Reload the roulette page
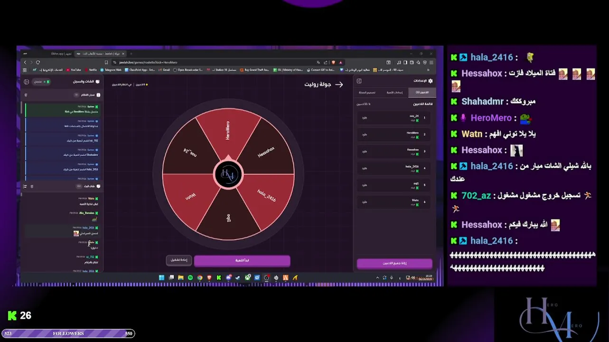This screenshot has width=609, height=342. coord(38,62)
